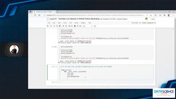Screen dimensions: 176x99
Task: Open the browser extensions icon
Action: tap(155, 15)
